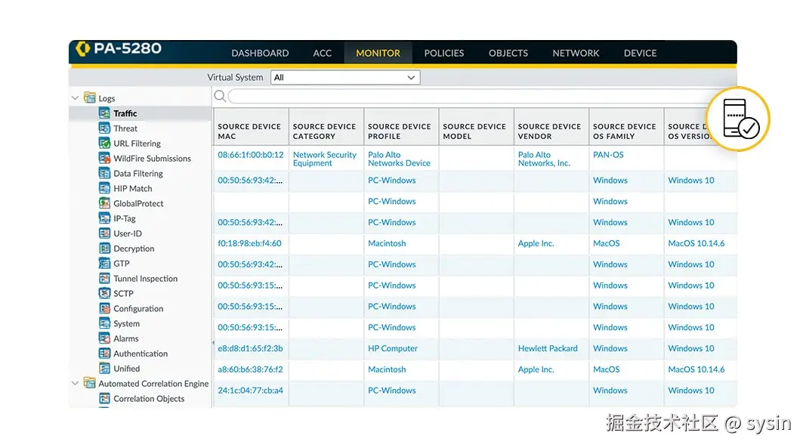Click the Source Device Vendor column header
Viewport: 806px width, 448px height.
click(x=551, y=126)
